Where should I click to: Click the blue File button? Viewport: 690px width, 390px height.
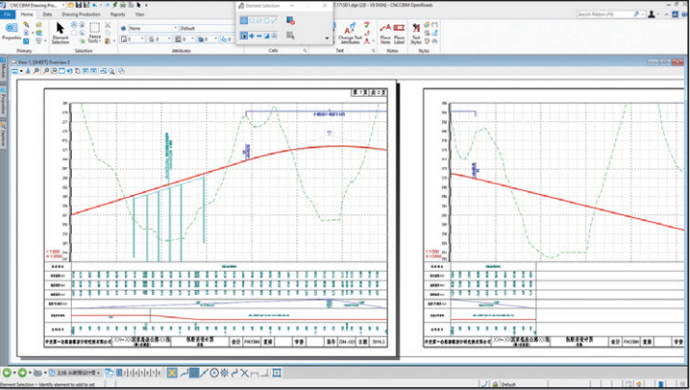pos(8,15)
